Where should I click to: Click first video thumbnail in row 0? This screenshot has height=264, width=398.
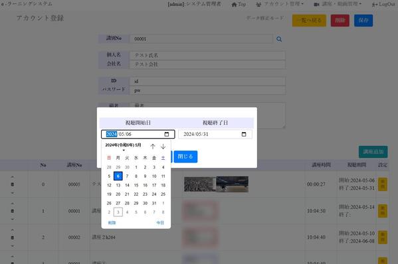pyautogui.click(x=200, y=184)
